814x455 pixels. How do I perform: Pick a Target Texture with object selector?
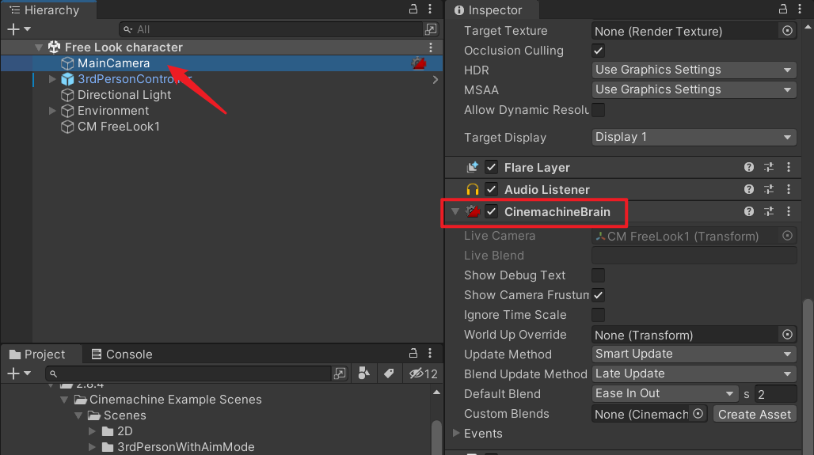(788, 31)
